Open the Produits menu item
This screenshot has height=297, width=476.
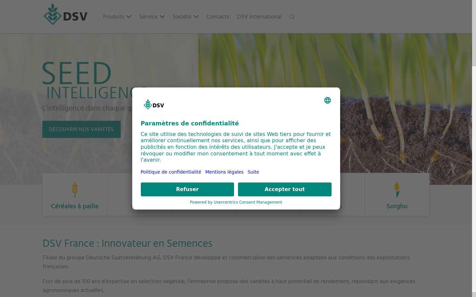pos(114,17)
